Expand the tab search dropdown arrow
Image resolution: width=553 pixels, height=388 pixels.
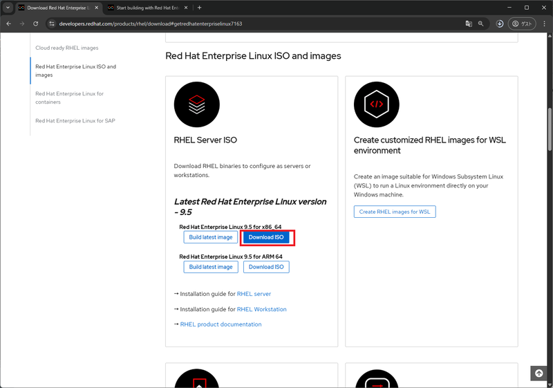pyautogui.click(x=8, y=8)
